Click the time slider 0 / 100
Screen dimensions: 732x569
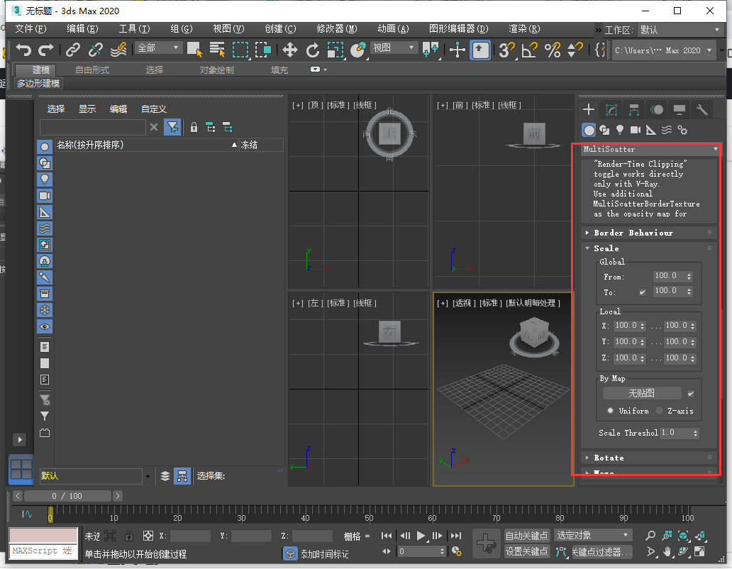(x=67, y=496)
